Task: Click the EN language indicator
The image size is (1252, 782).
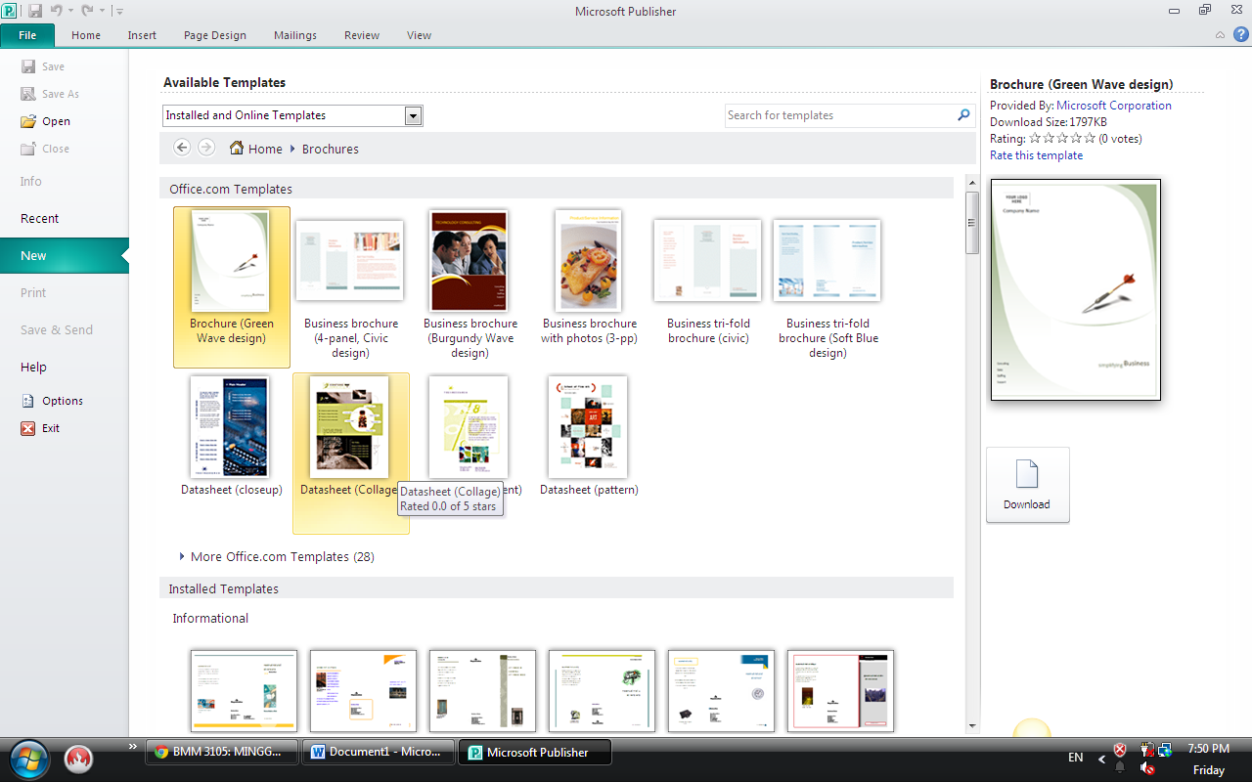Action: pos(1075,758)
